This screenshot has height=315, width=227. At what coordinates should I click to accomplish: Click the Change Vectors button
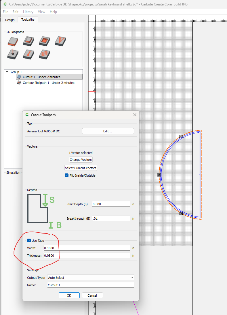(81, 160)
